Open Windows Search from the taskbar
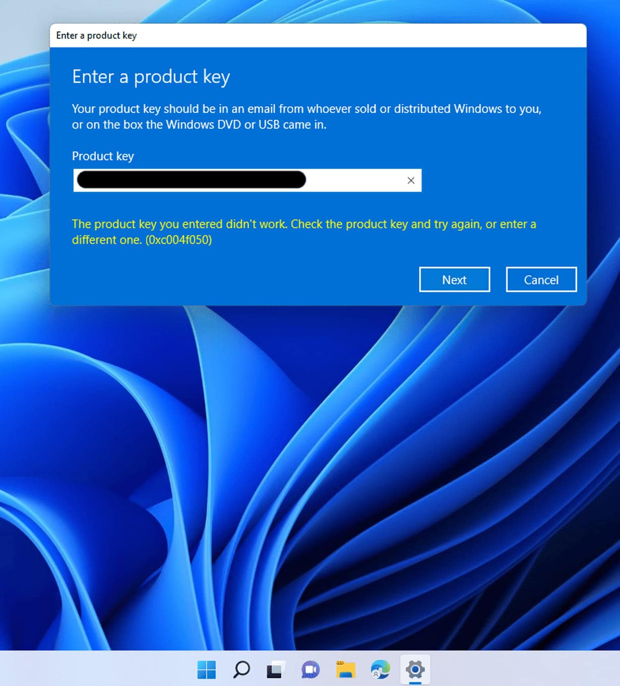The image size is (620, 686). tap(241, 670)
